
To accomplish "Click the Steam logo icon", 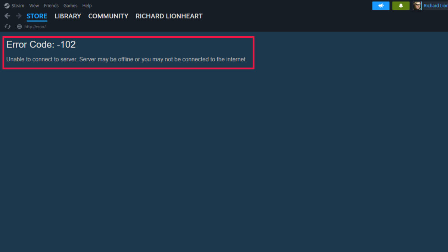I will point(7,6).
